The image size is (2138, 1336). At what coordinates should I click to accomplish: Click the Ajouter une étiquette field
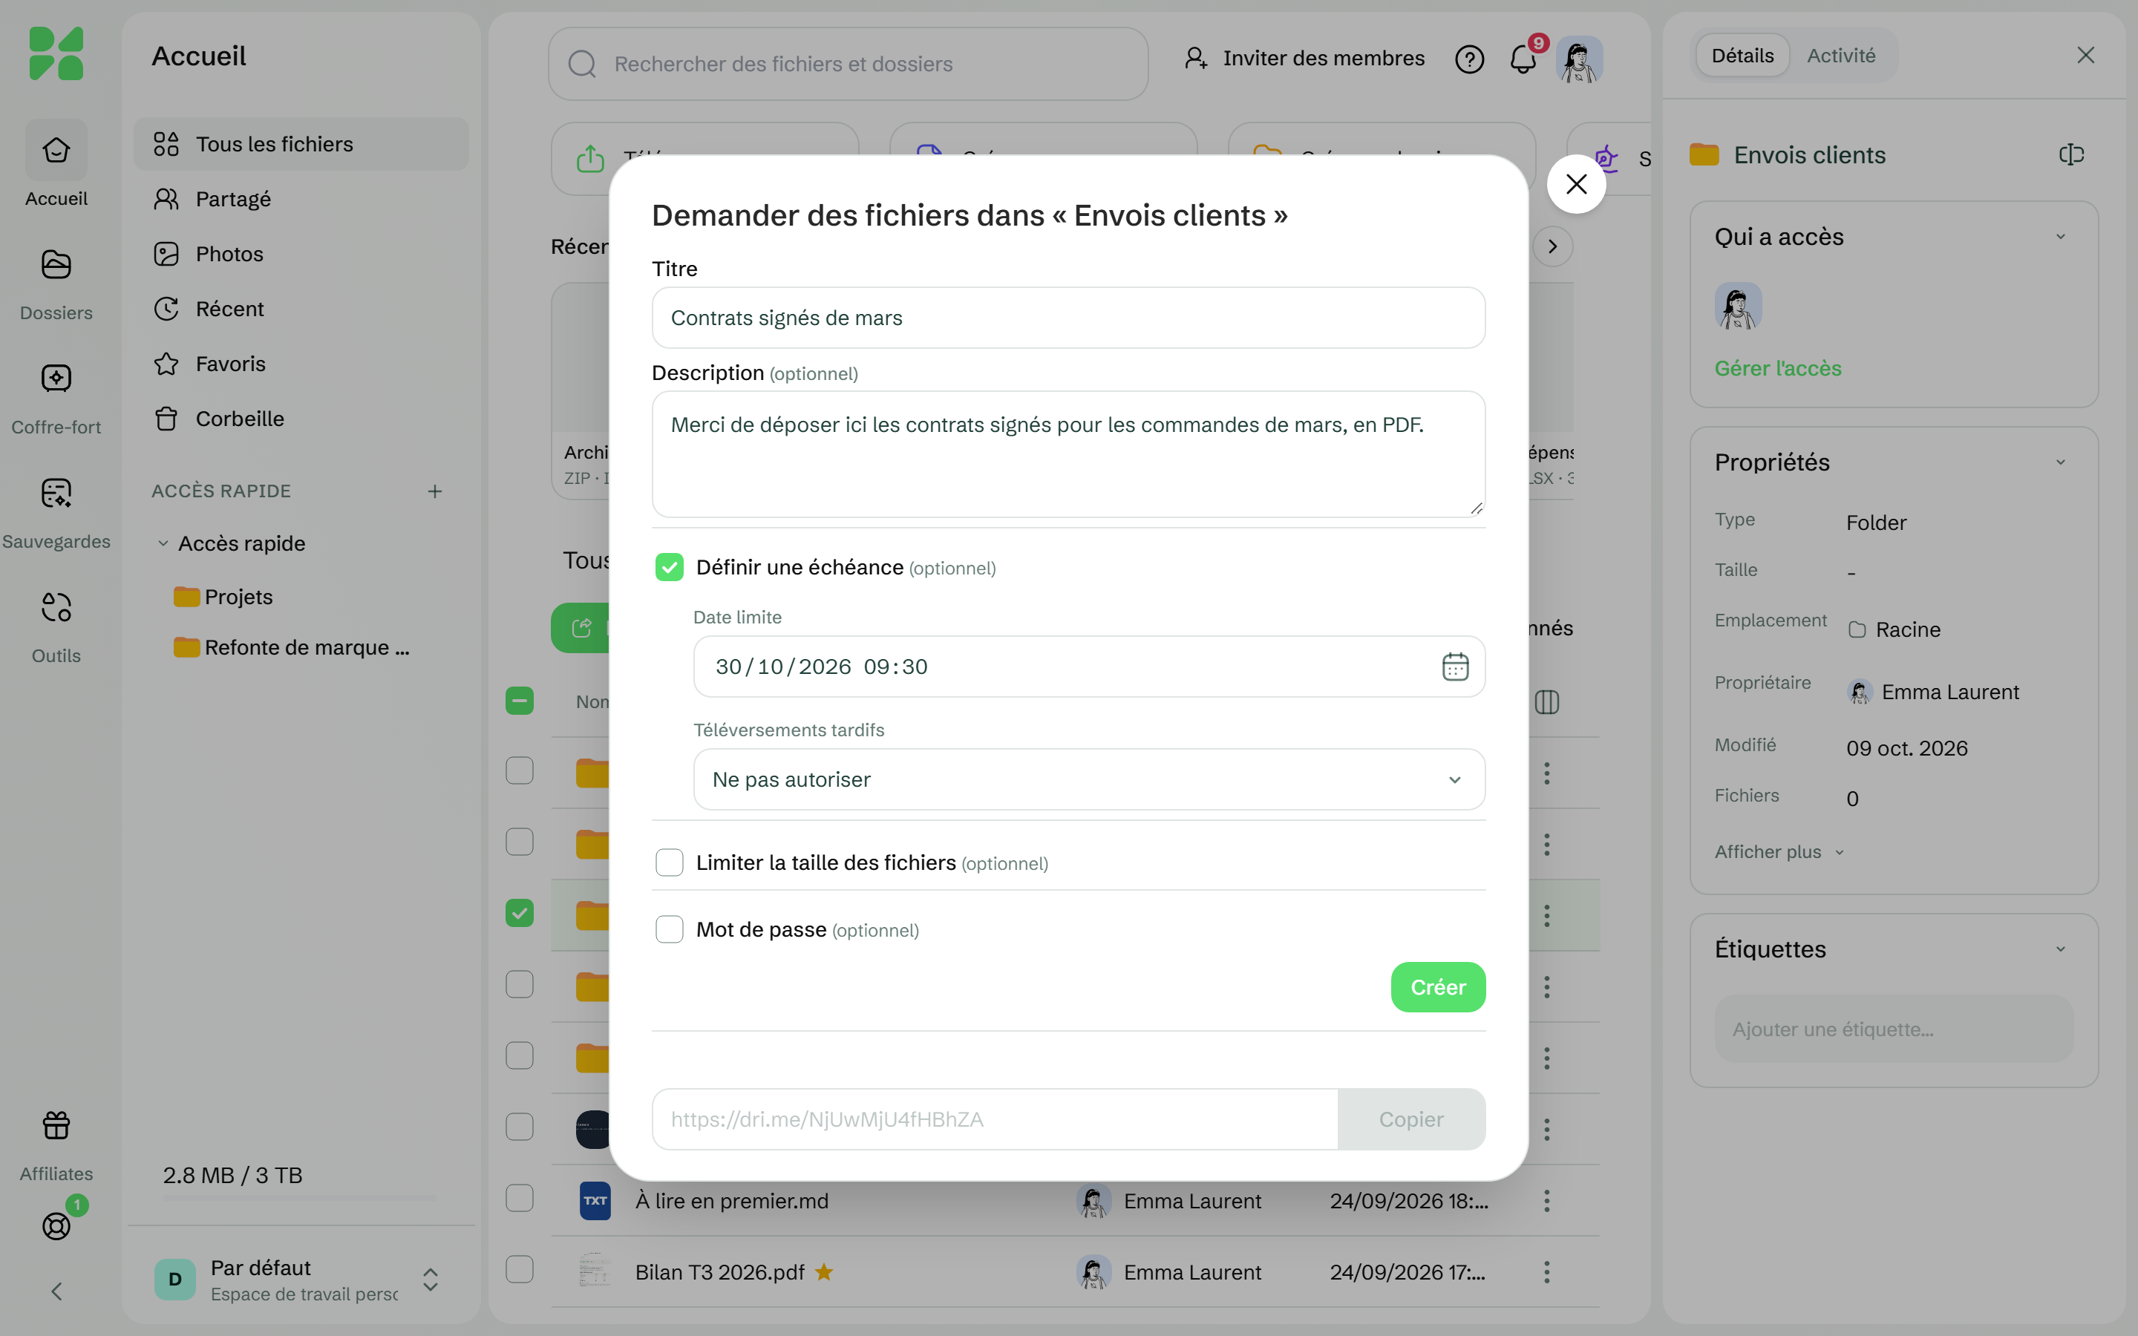1893,1029
